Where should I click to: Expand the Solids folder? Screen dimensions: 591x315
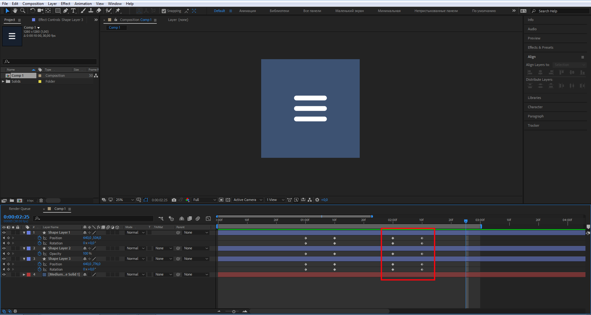pyautogui.click(x=3, y=81)
